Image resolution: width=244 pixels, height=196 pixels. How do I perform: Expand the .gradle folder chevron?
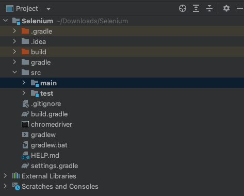tap(14, 31)
